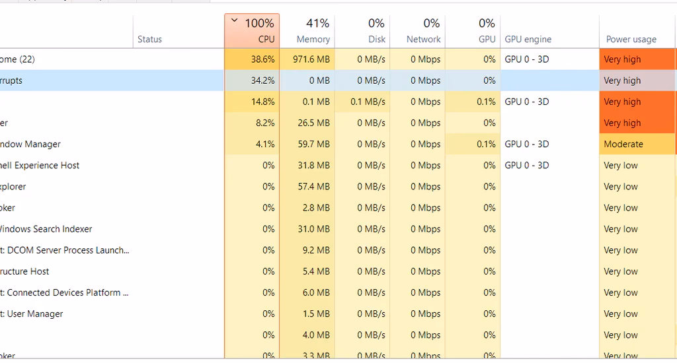Click the 38.6% CPU usage cell
The height and width of the screenshot is (363, 677).
pyautogui.click(x=252, y=59)
